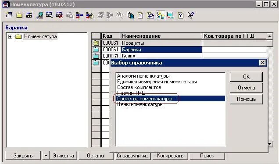Click the mark for deletion icon with red cross

tap(59, 15)
